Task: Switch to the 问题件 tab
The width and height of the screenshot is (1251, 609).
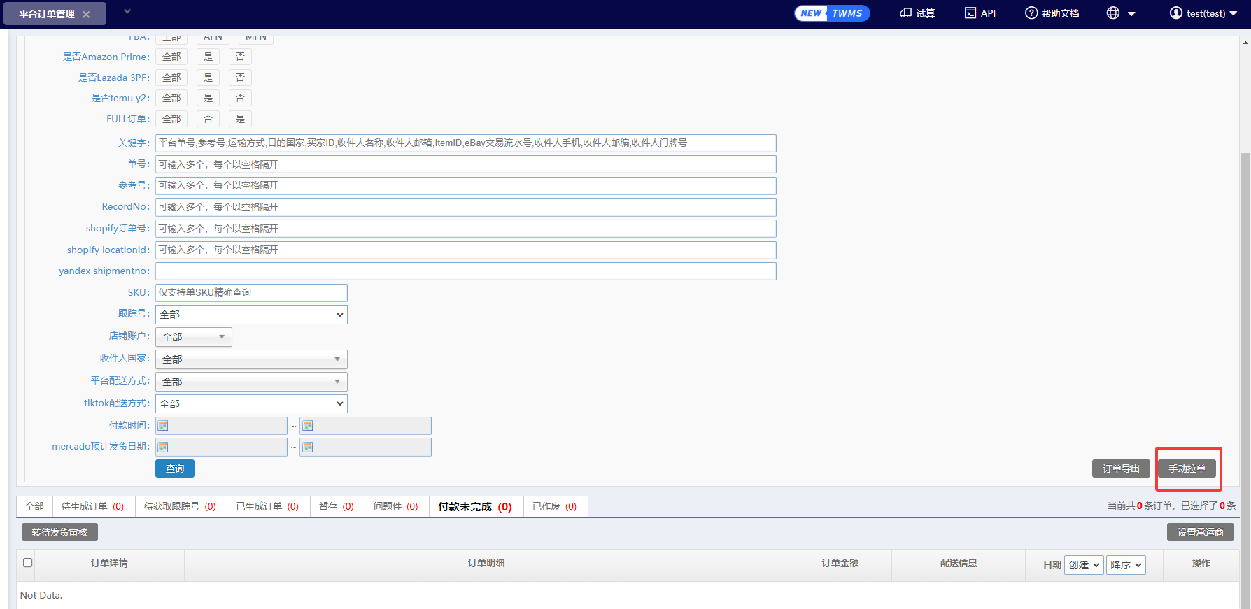Action: click(395, 507)
